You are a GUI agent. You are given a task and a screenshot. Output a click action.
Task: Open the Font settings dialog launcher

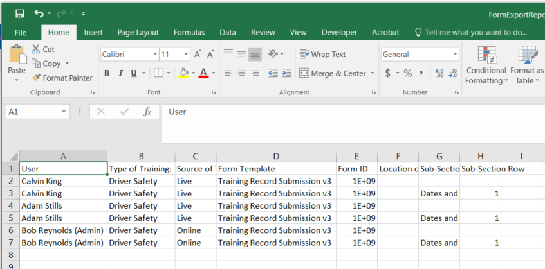click(x=214, y=92)
